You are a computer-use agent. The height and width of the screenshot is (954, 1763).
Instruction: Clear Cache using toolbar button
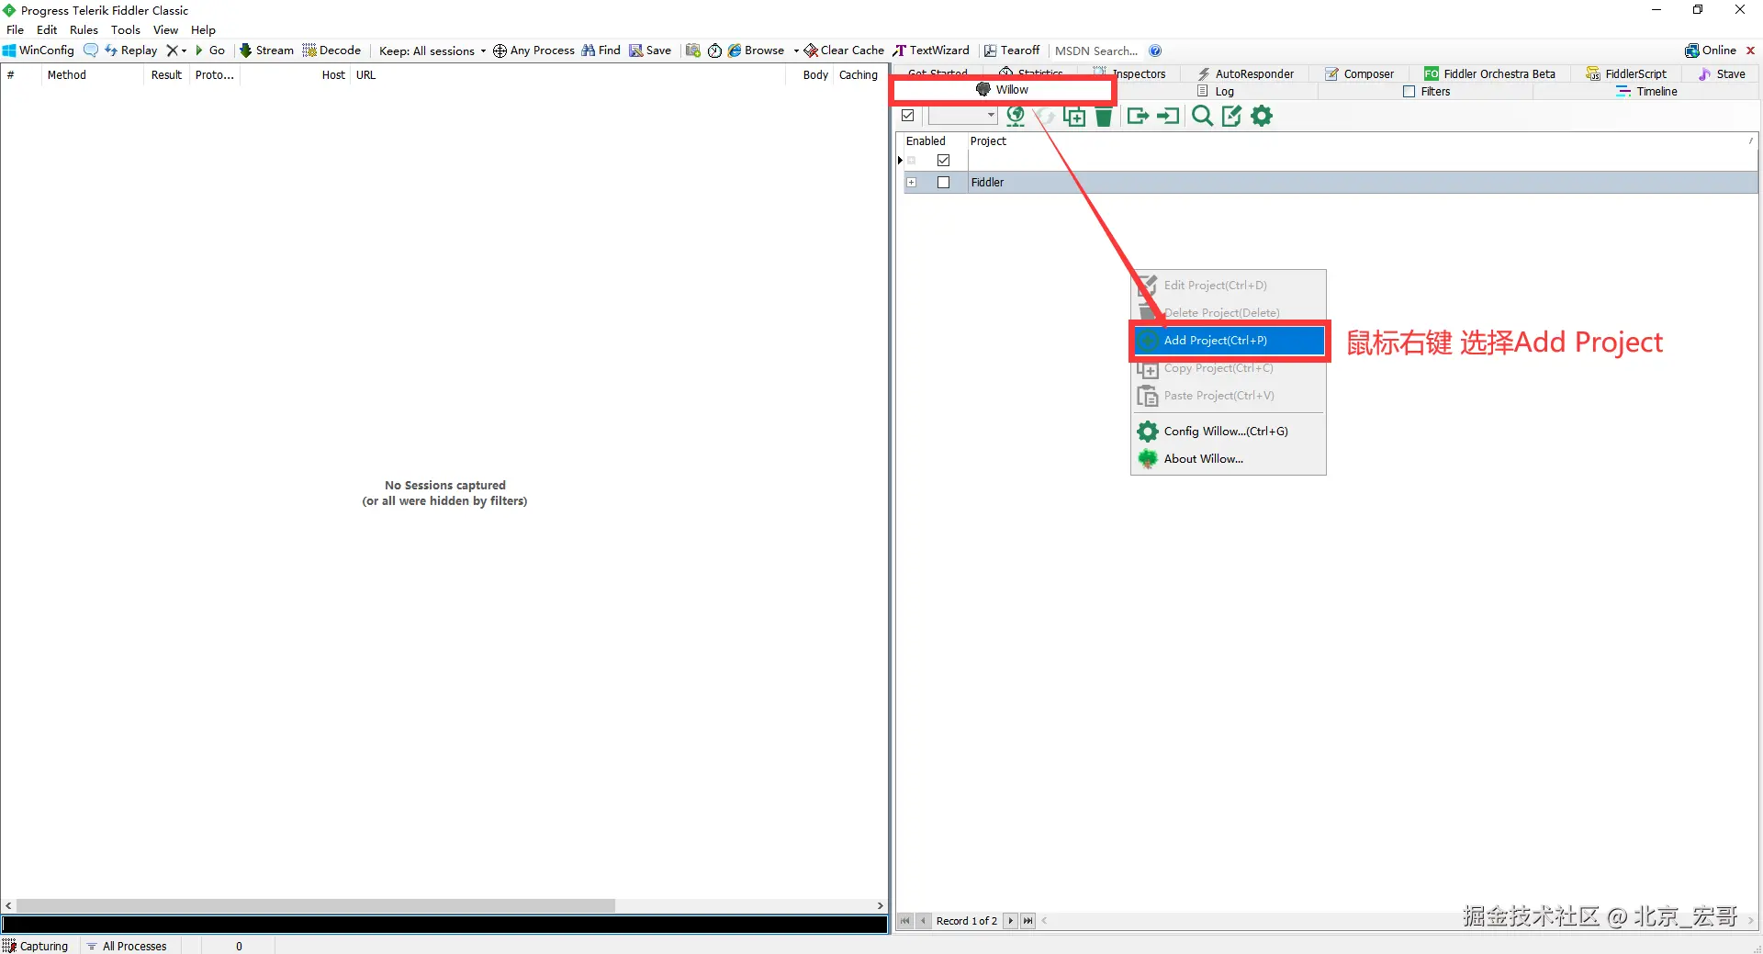[x=844, y=51]
